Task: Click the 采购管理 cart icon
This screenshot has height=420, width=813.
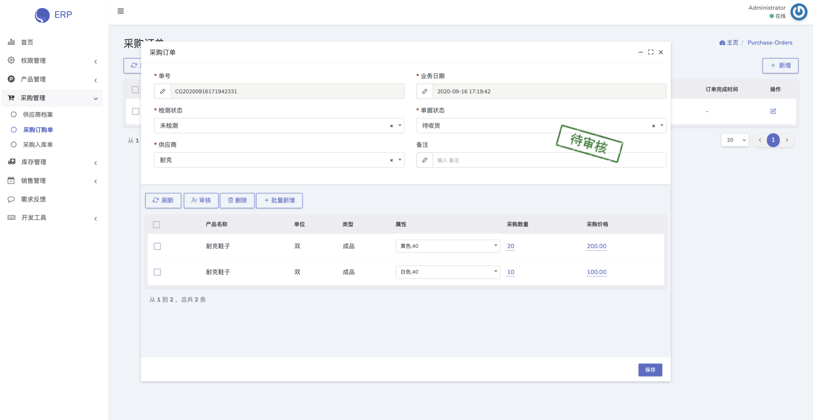Action: [11, 98]
